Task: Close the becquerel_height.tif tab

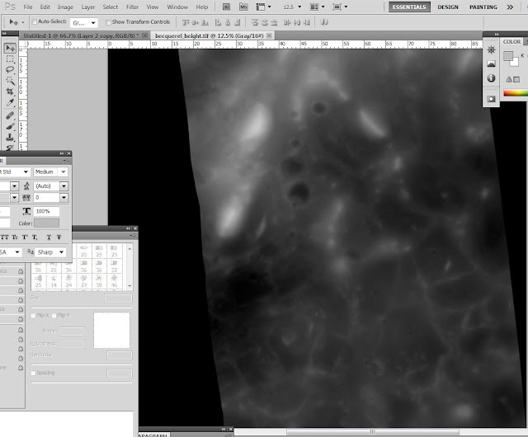Action: coord(270,35)
